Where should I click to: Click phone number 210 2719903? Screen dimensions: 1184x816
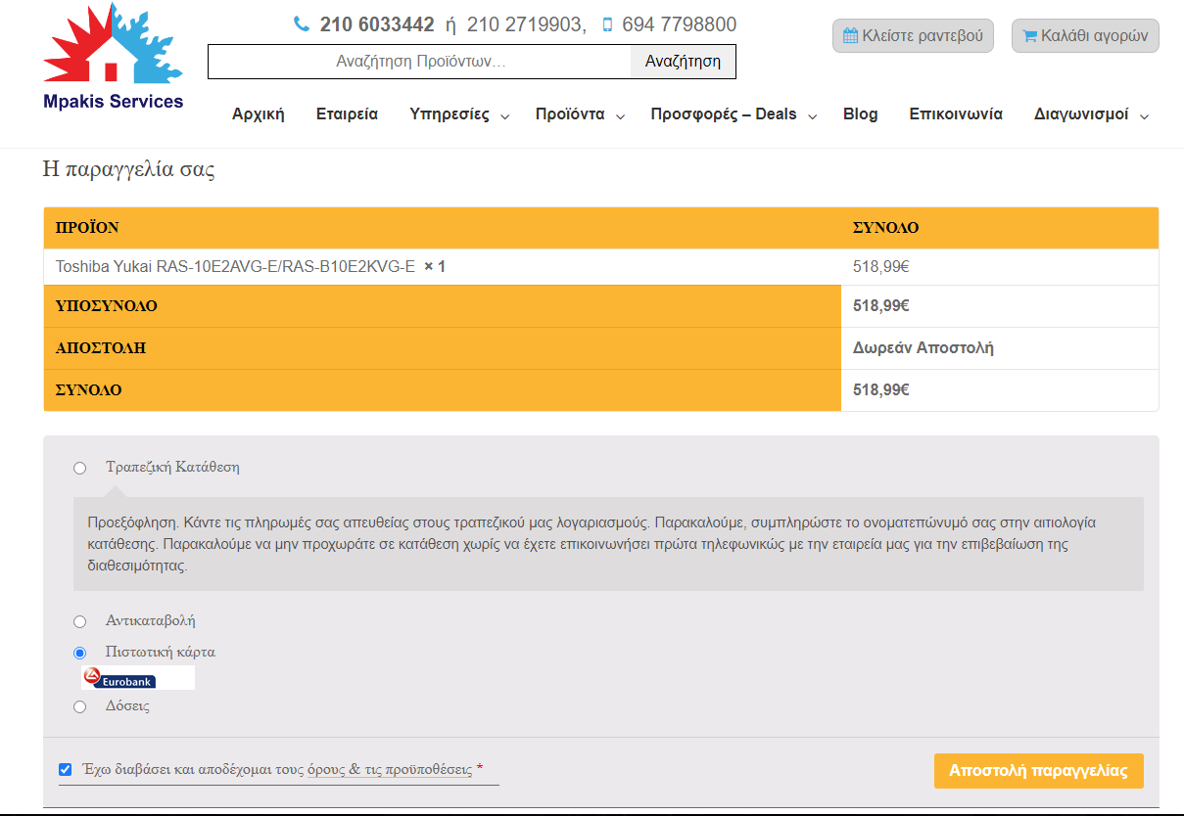coord(524,24)
